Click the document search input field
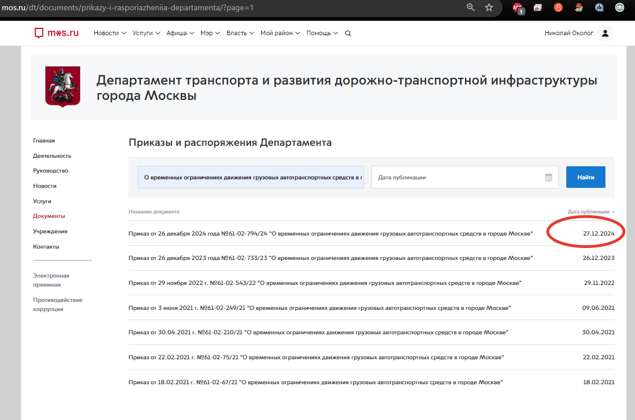 pos(250,177)
